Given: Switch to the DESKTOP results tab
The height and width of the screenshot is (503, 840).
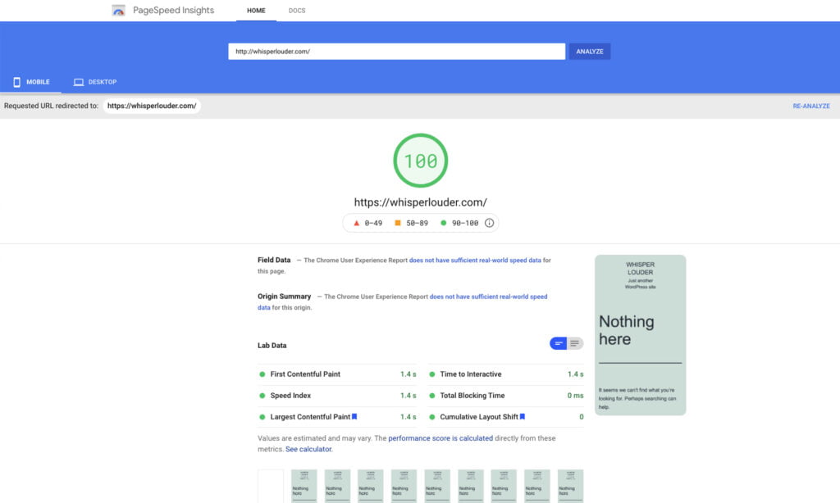Looking at the screenshot, I should [95, 82].
